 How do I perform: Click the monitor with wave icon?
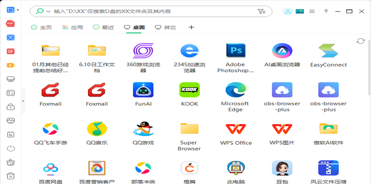point(11,121)
